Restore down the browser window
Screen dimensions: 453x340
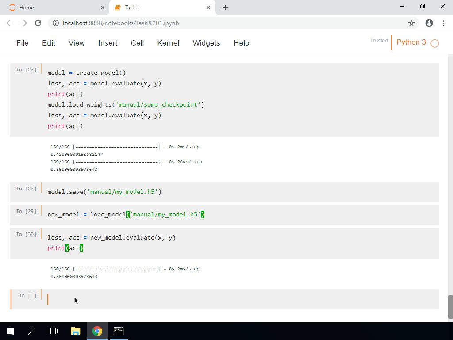click(x=422, y=6)
